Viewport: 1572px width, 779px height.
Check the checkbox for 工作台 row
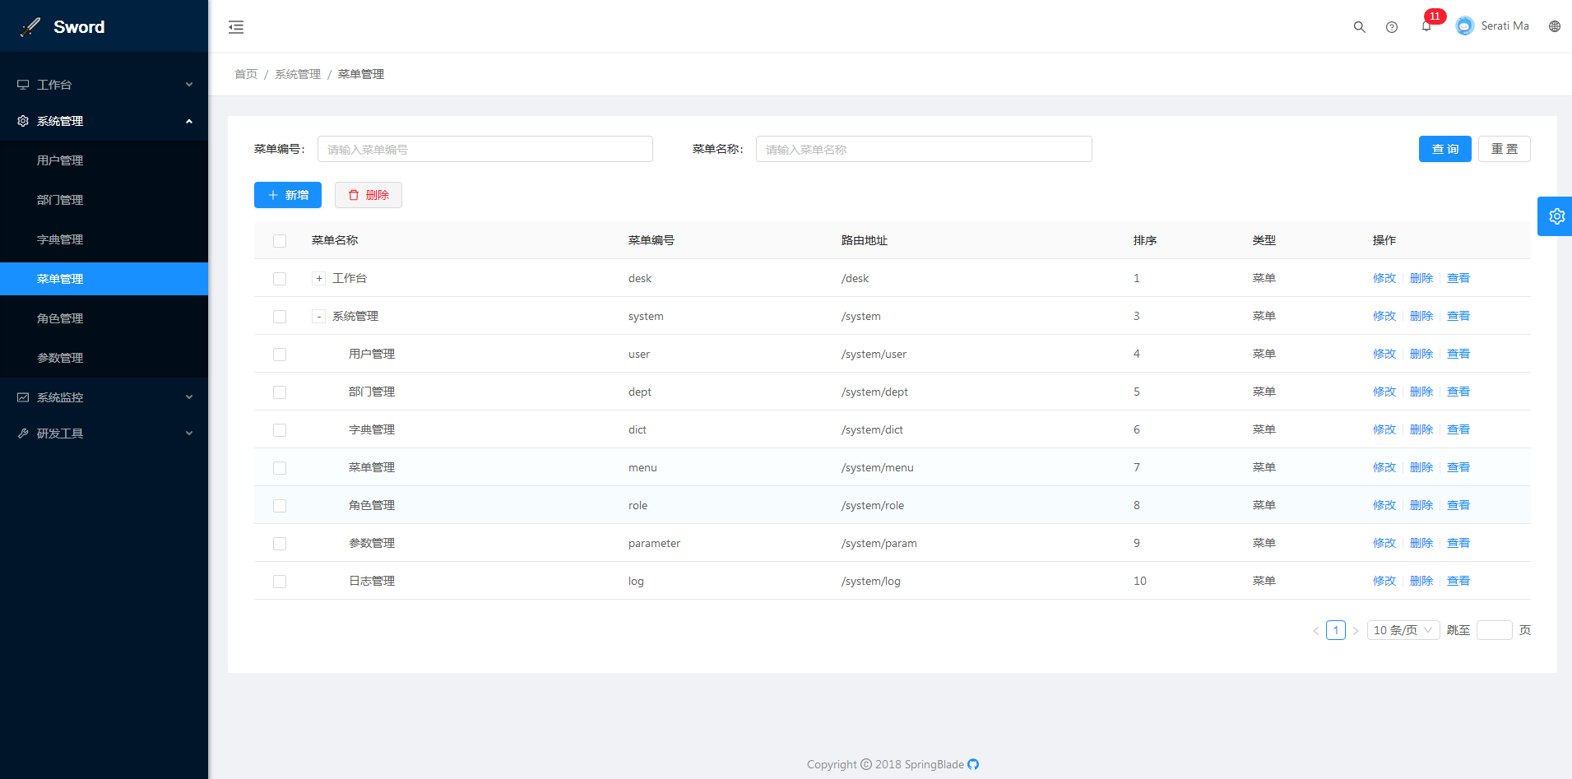click(x=280, y=278)
